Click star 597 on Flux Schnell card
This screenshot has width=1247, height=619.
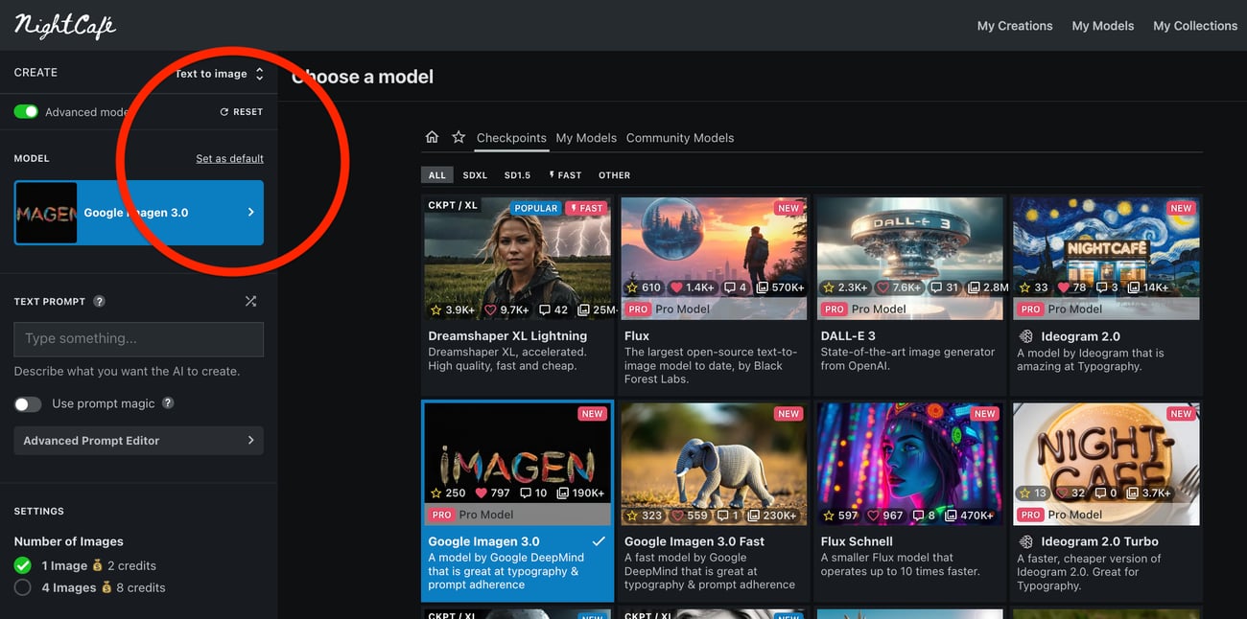pos(839,516)
